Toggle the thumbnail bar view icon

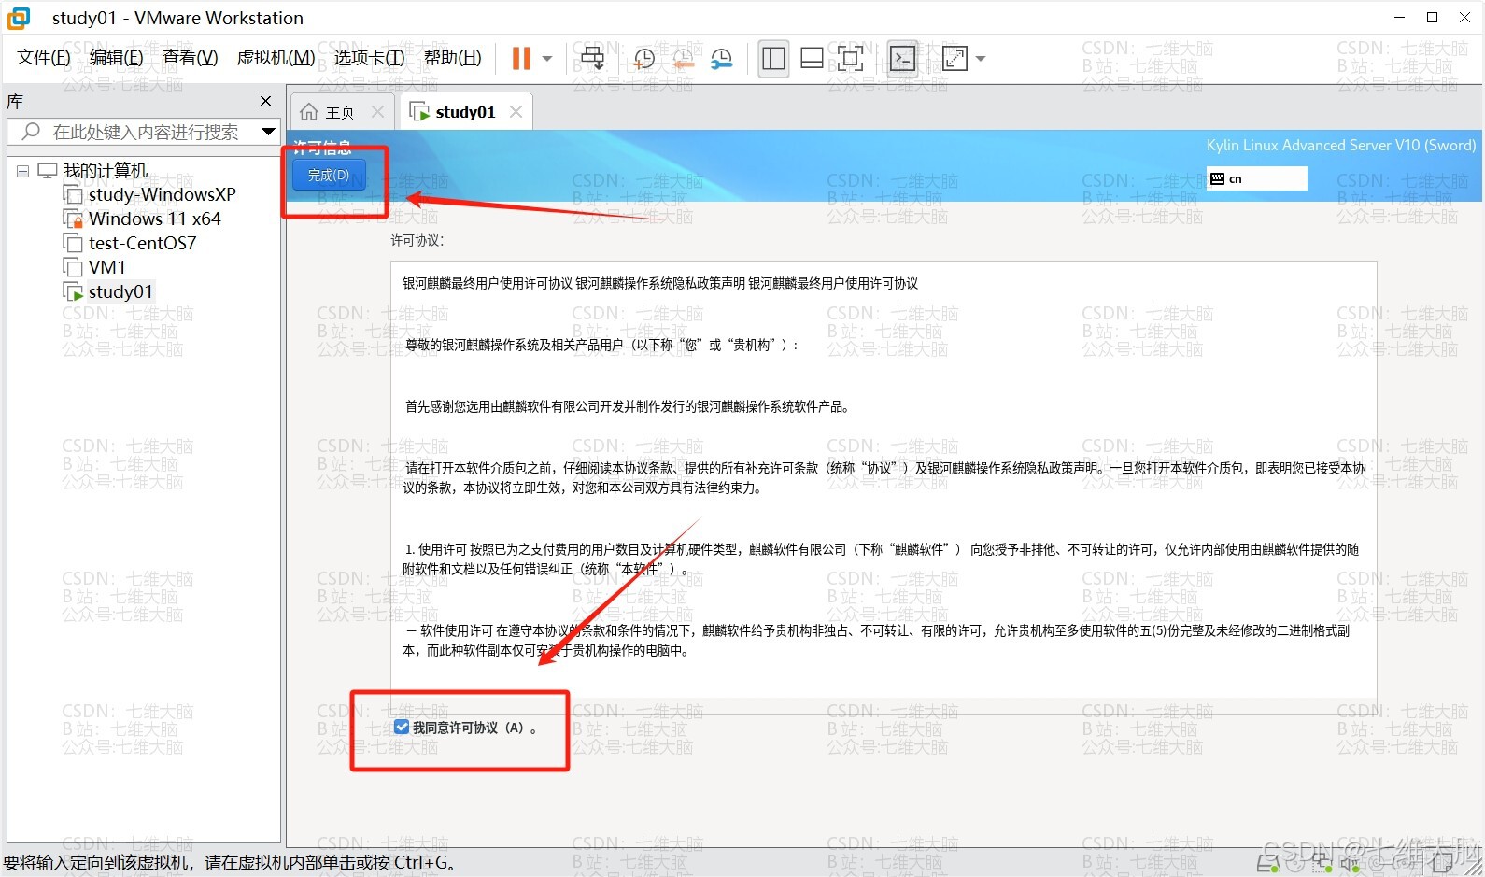[x=813, y=58]
